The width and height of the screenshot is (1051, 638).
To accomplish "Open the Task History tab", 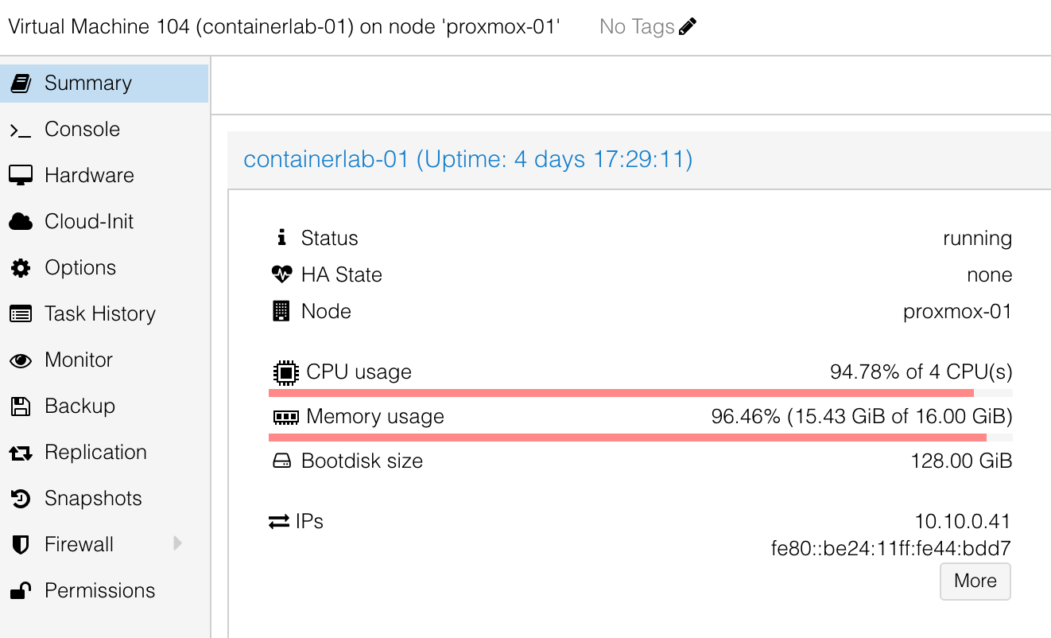I will click(x=99, y=314).
